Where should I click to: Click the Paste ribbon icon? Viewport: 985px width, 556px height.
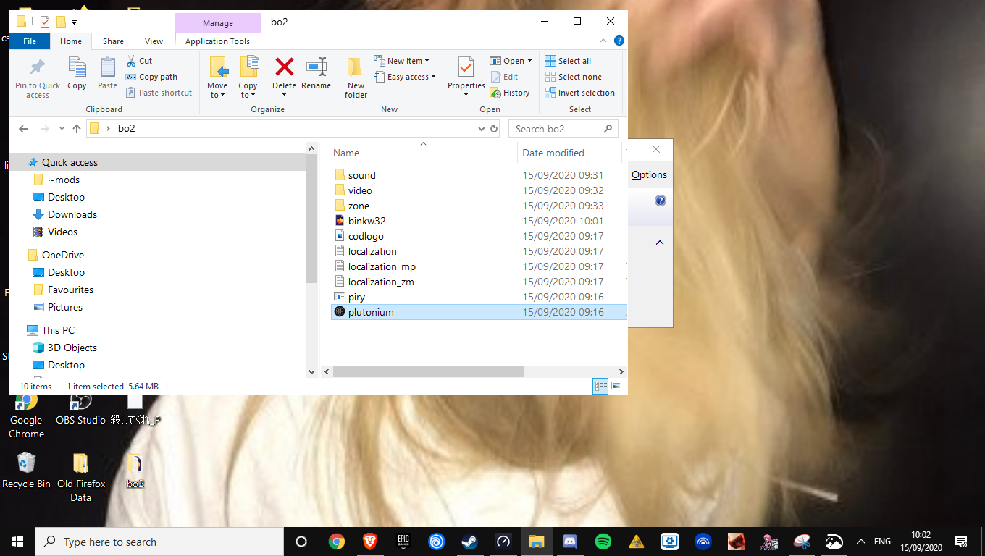click(x=107, y=68)
